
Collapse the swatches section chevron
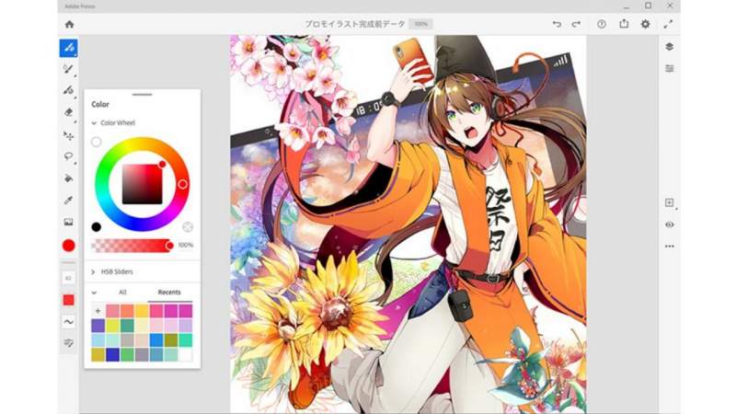[94, 293]
